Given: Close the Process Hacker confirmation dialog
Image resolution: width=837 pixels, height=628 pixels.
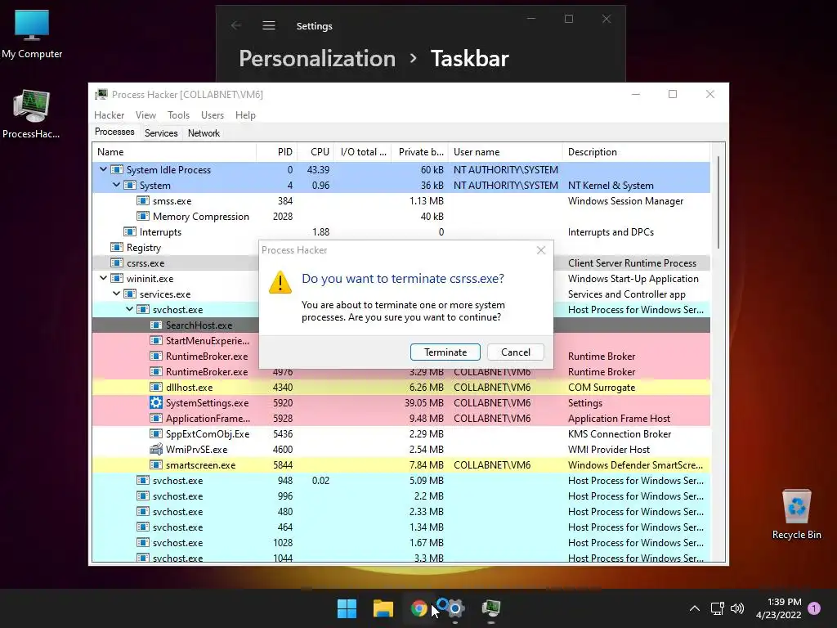Looking at the screenshot, I should point(541,250).
